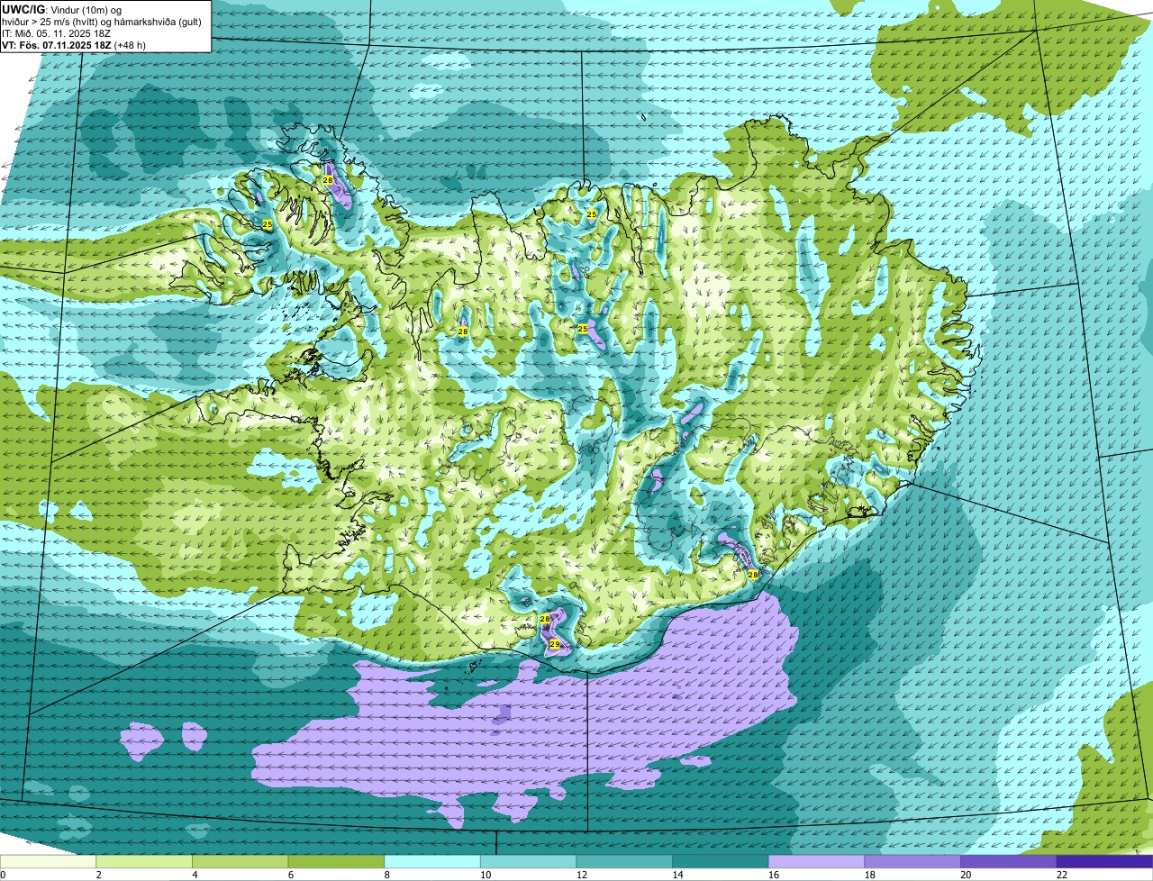Select valid time 'VT: Fös. 07.11.2025 18Z (+48 h)'
Viewport: 1153px width, 881px height.
click(x=74, y=45)
